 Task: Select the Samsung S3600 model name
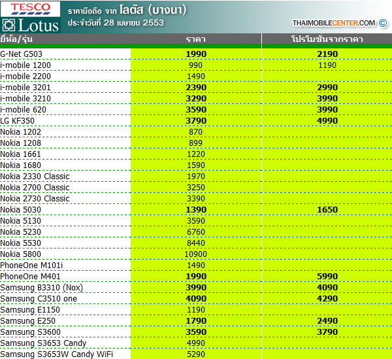(30, 332)
